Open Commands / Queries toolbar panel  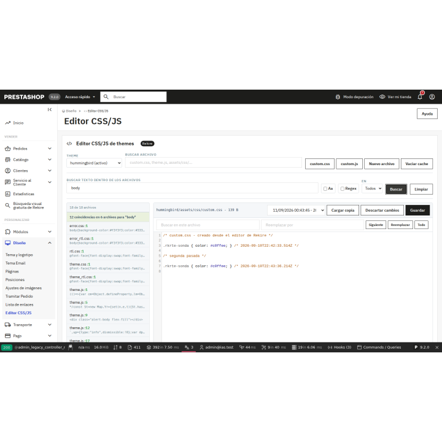pyautogui.click(x=379, y=347)
